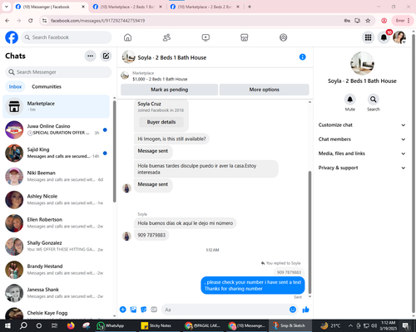Open Firefox from the taskbar
The height and width of the screenshot is (332, 416).
coord(71,325)
